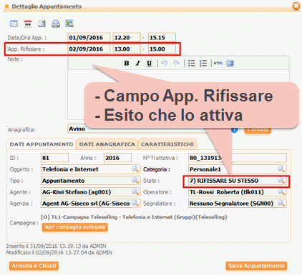The image size is (302, 275).
Task: Open lookup for Operatore field
Action: pyautogui.click(x=281, y=191)
